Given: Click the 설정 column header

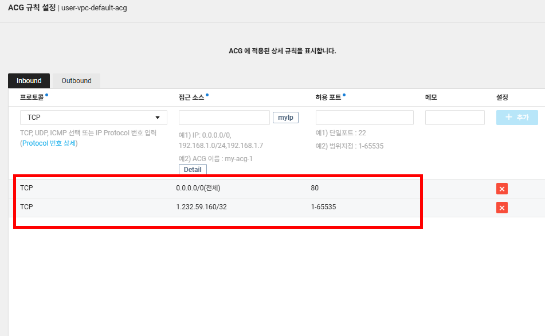Looking at the screenshot, I should pyautogui.click(x=502, y=97).
